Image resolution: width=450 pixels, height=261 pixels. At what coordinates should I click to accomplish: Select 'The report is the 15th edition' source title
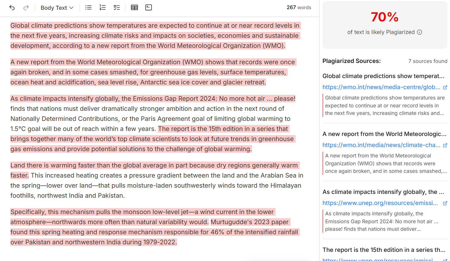[x=384, y=250]
